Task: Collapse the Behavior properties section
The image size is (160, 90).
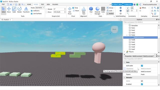Action: coord(124,78)
